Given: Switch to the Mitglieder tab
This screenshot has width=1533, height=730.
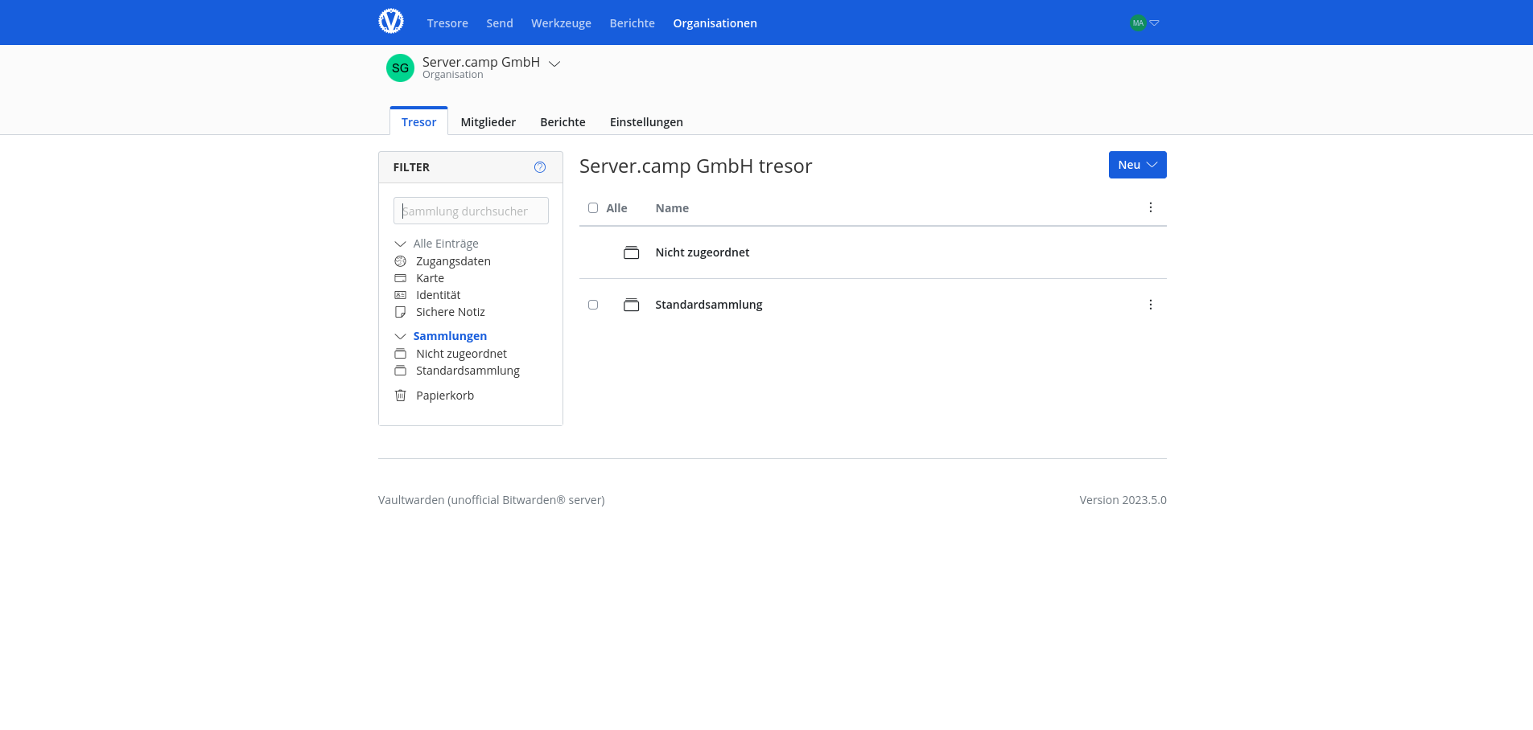Looking at the screenshot, I should pyautogui.click(x=488, y=122).
